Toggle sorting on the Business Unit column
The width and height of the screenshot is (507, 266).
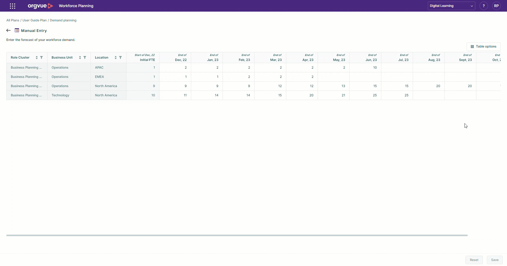coord(80,57)
